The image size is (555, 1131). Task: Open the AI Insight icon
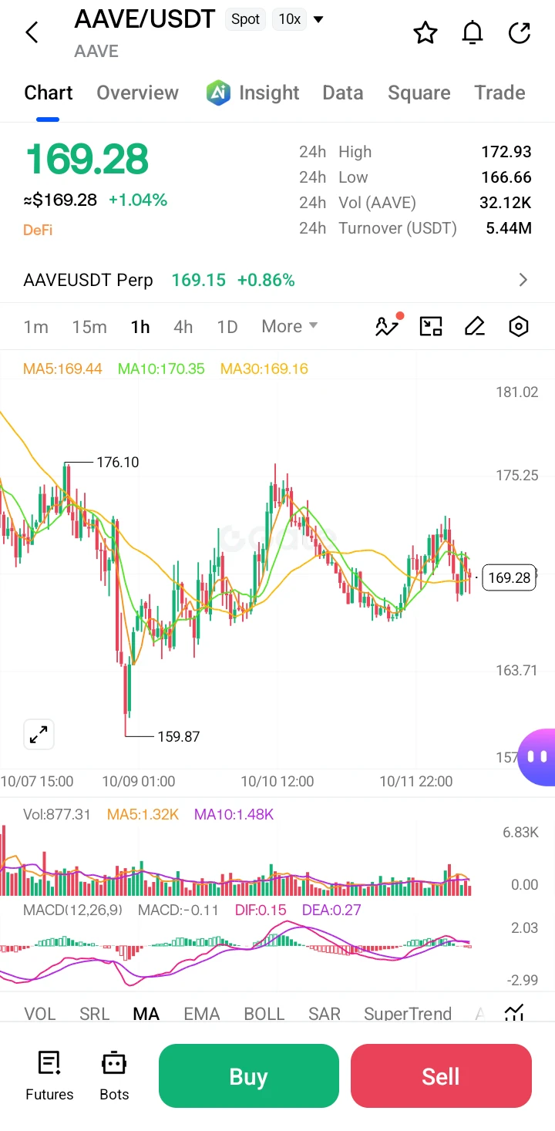(218, 93)
